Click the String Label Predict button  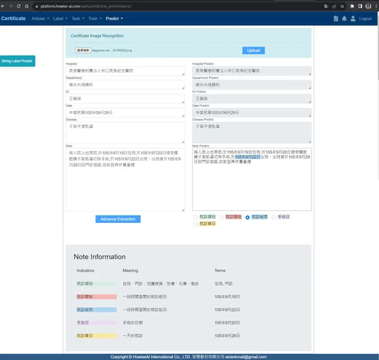(17, 61)
